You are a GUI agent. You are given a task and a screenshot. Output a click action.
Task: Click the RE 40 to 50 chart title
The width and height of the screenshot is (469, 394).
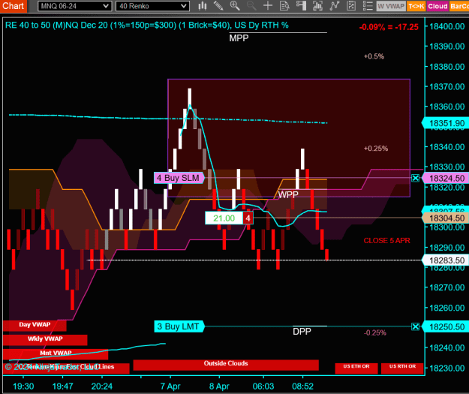[146, 25]
